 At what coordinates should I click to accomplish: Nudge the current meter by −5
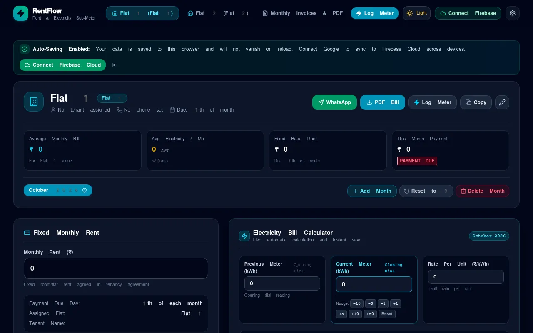coord(371,303)
